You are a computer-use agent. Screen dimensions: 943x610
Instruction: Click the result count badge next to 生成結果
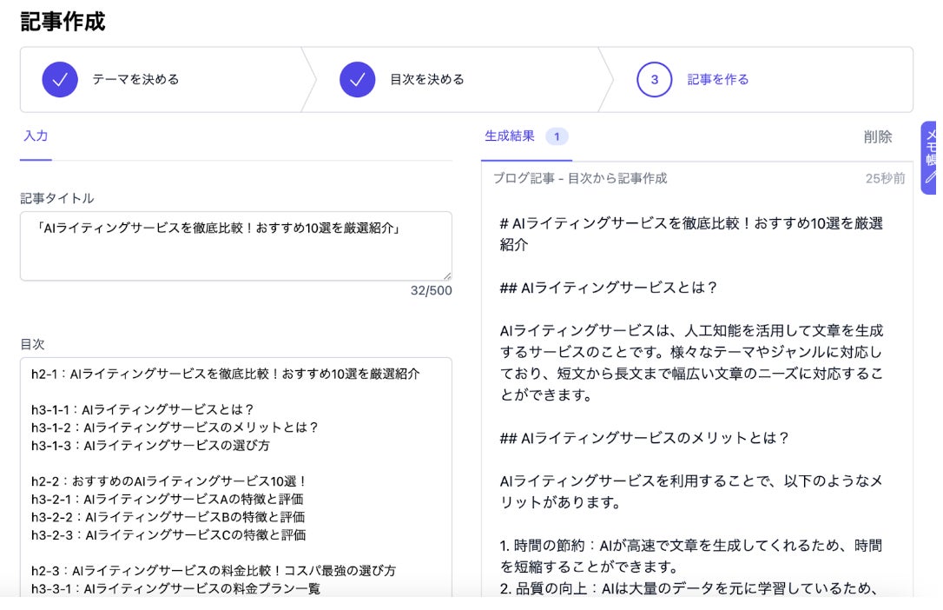(x=557, y=136)
